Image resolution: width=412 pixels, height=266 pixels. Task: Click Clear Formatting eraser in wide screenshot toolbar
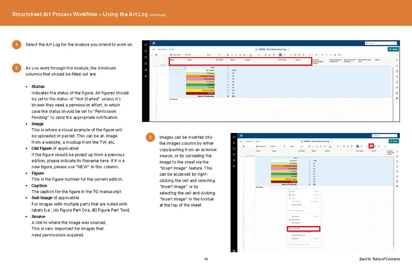click(x=270, y=55)
